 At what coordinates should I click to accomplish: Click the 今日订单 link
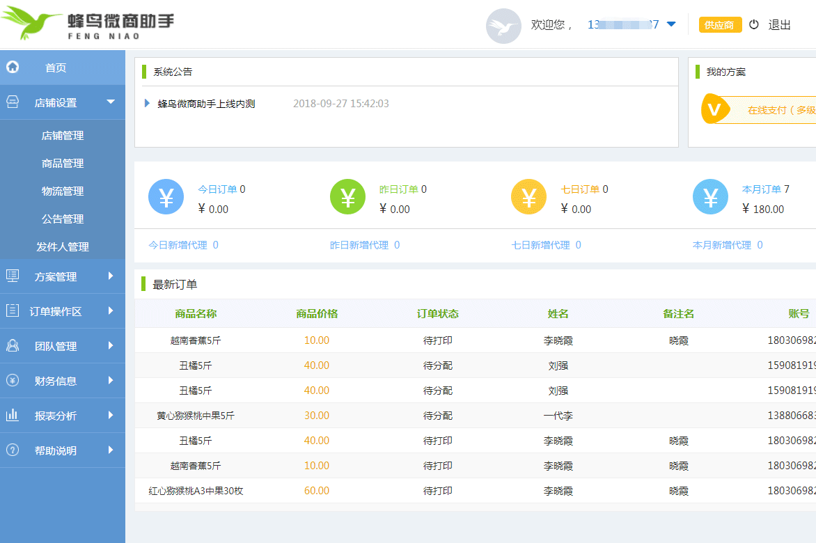tap(217, 189)
